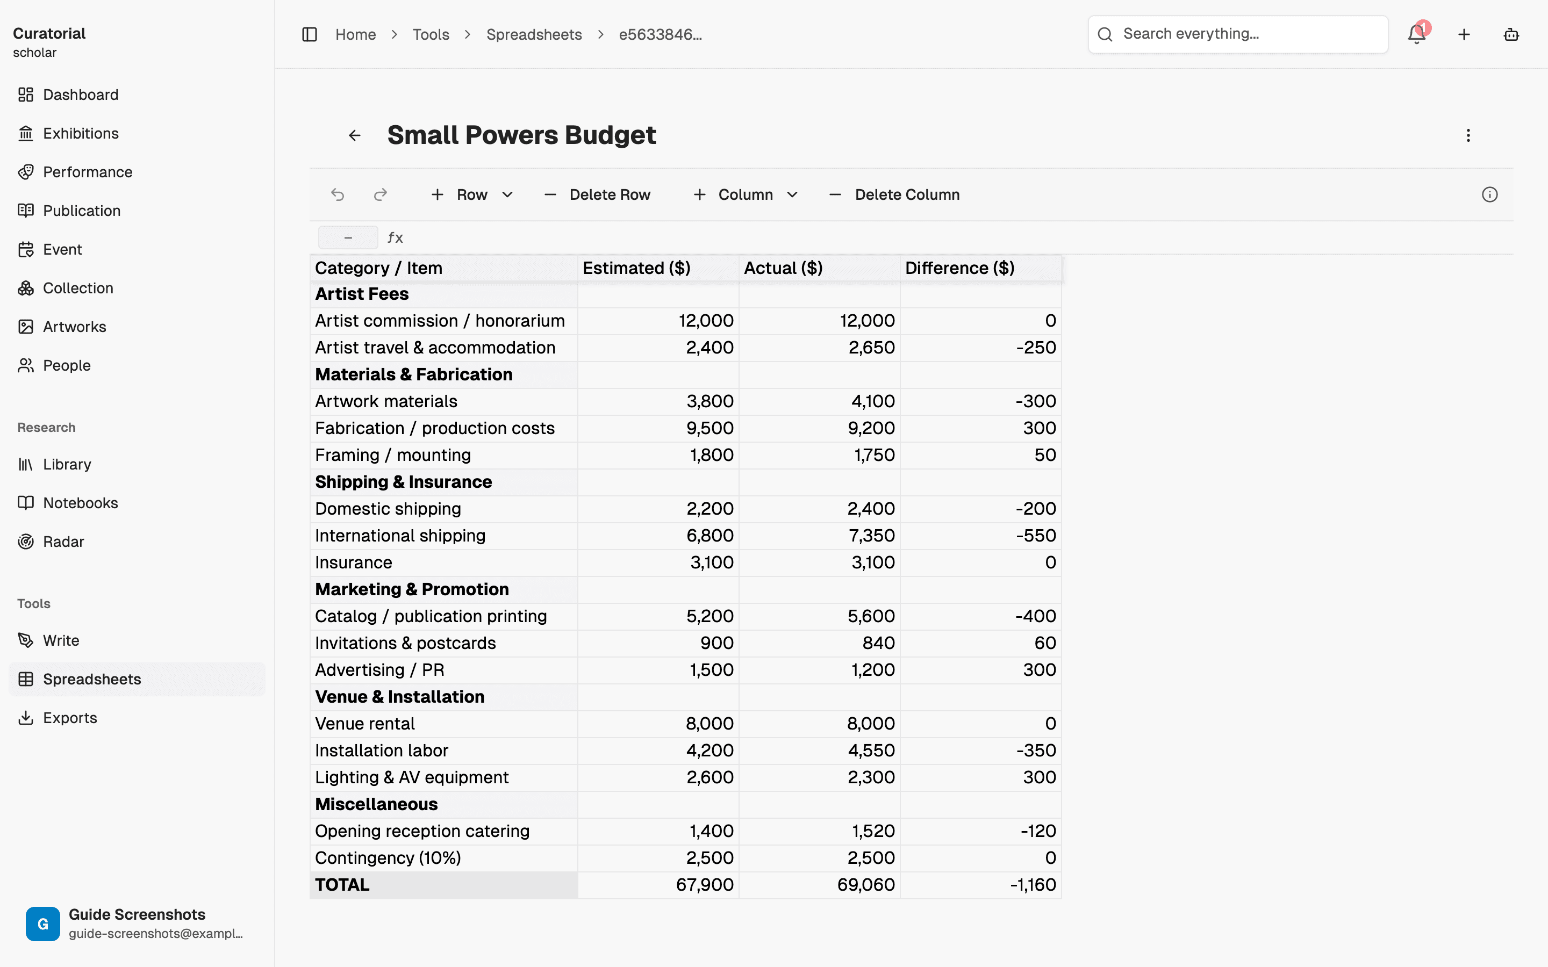Screen dimensions: 1548x967
Task: Select the Difference ($) column header
Action: [980, 268]
